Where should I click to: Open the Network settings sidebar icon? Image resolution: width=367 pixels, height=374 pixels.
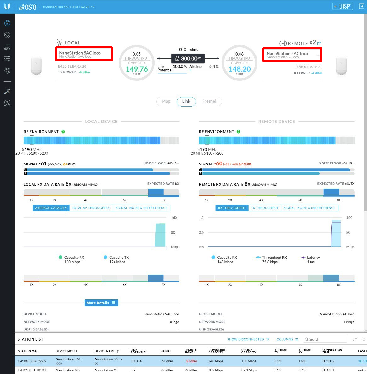click(7, 47)
